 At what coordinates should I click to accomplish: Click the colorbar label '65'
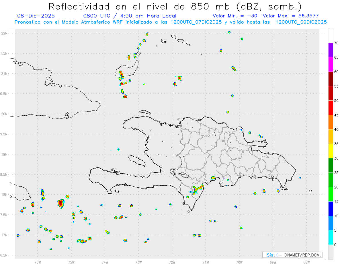click(336, 57)
